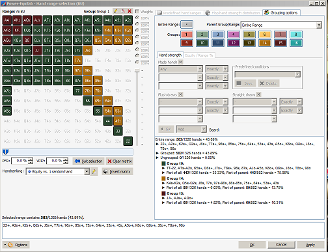Select the second weight radio button
Viewport: 328px width, 252px height.
click(x=137, y=24)
